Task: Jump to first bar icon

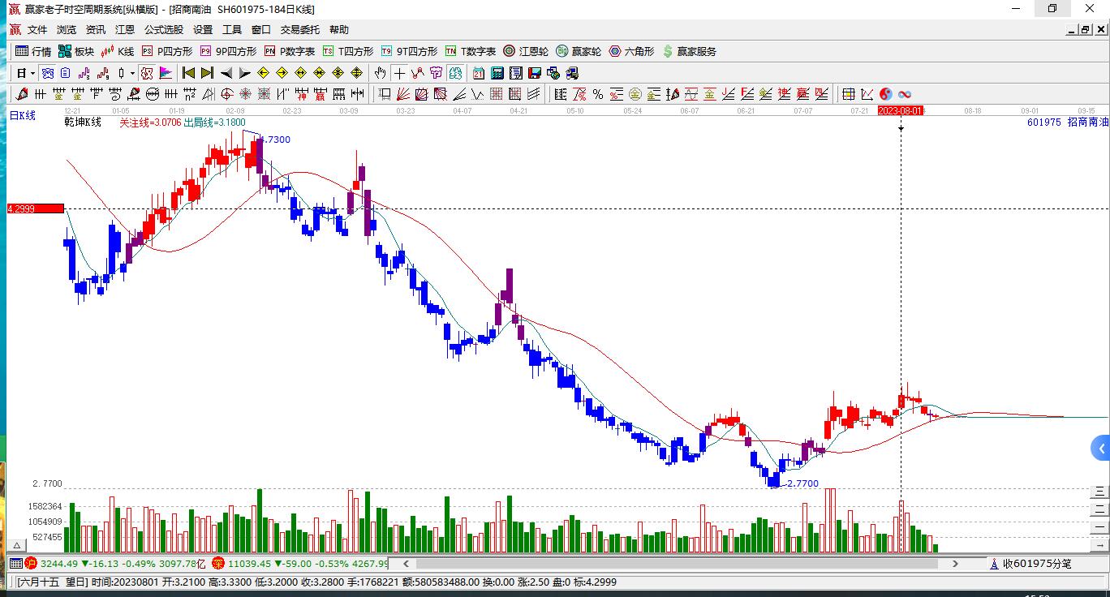Action: pos(188,73)
